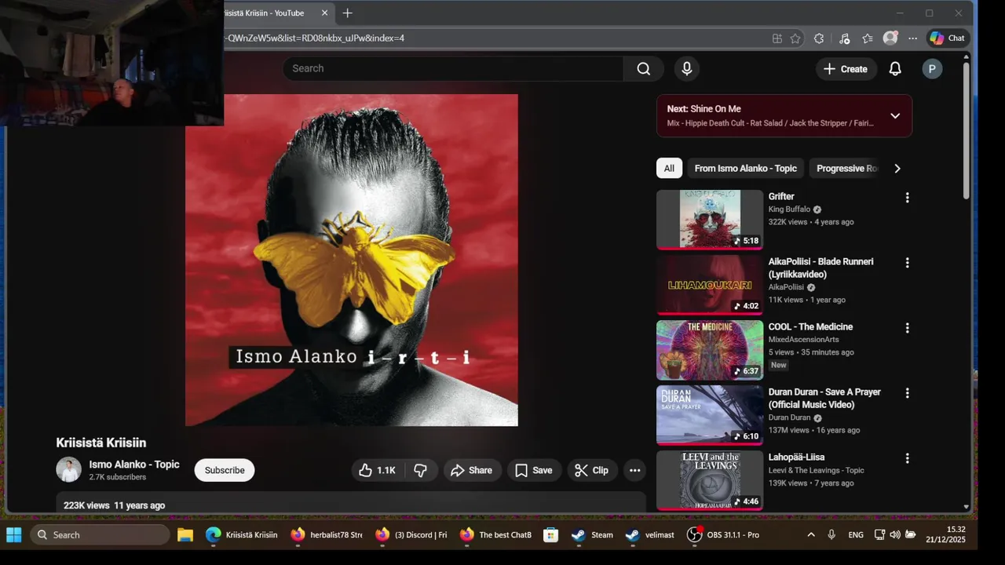Open options menu for Duran Duran video
The height and width of the screenshot is (565, 1005).
(x=907, y=393)
